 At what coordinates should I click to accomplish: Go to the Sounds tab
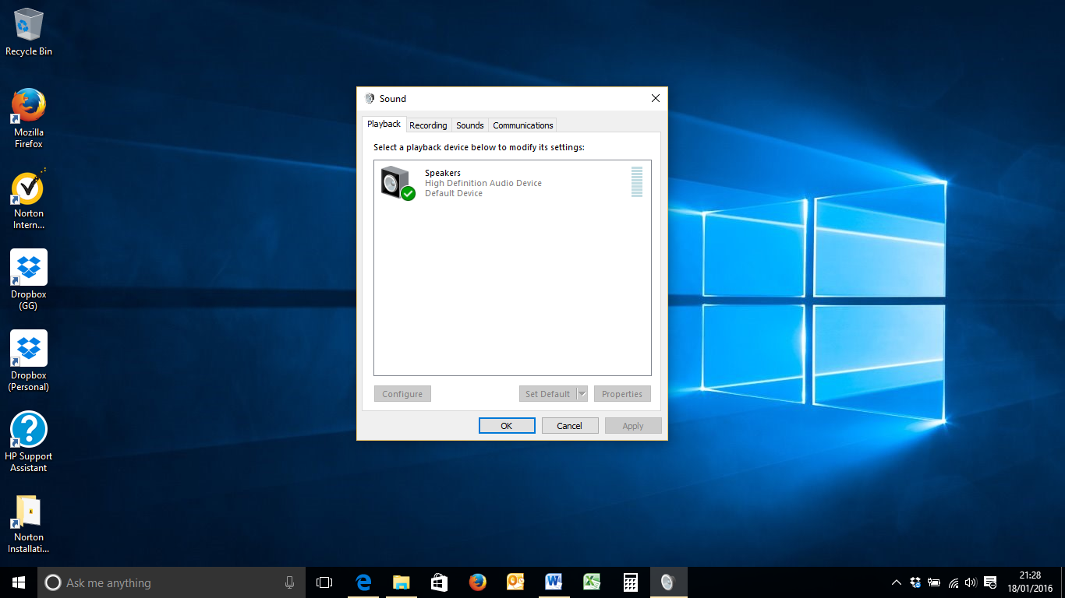[470, 125]
